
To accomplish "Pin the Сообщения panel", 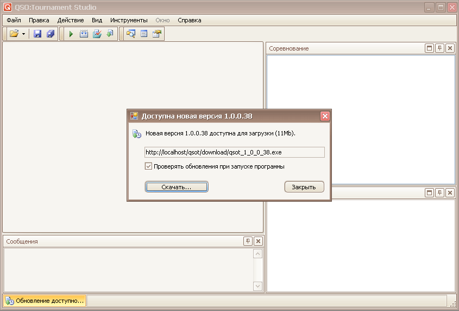I will pos(248,241).
